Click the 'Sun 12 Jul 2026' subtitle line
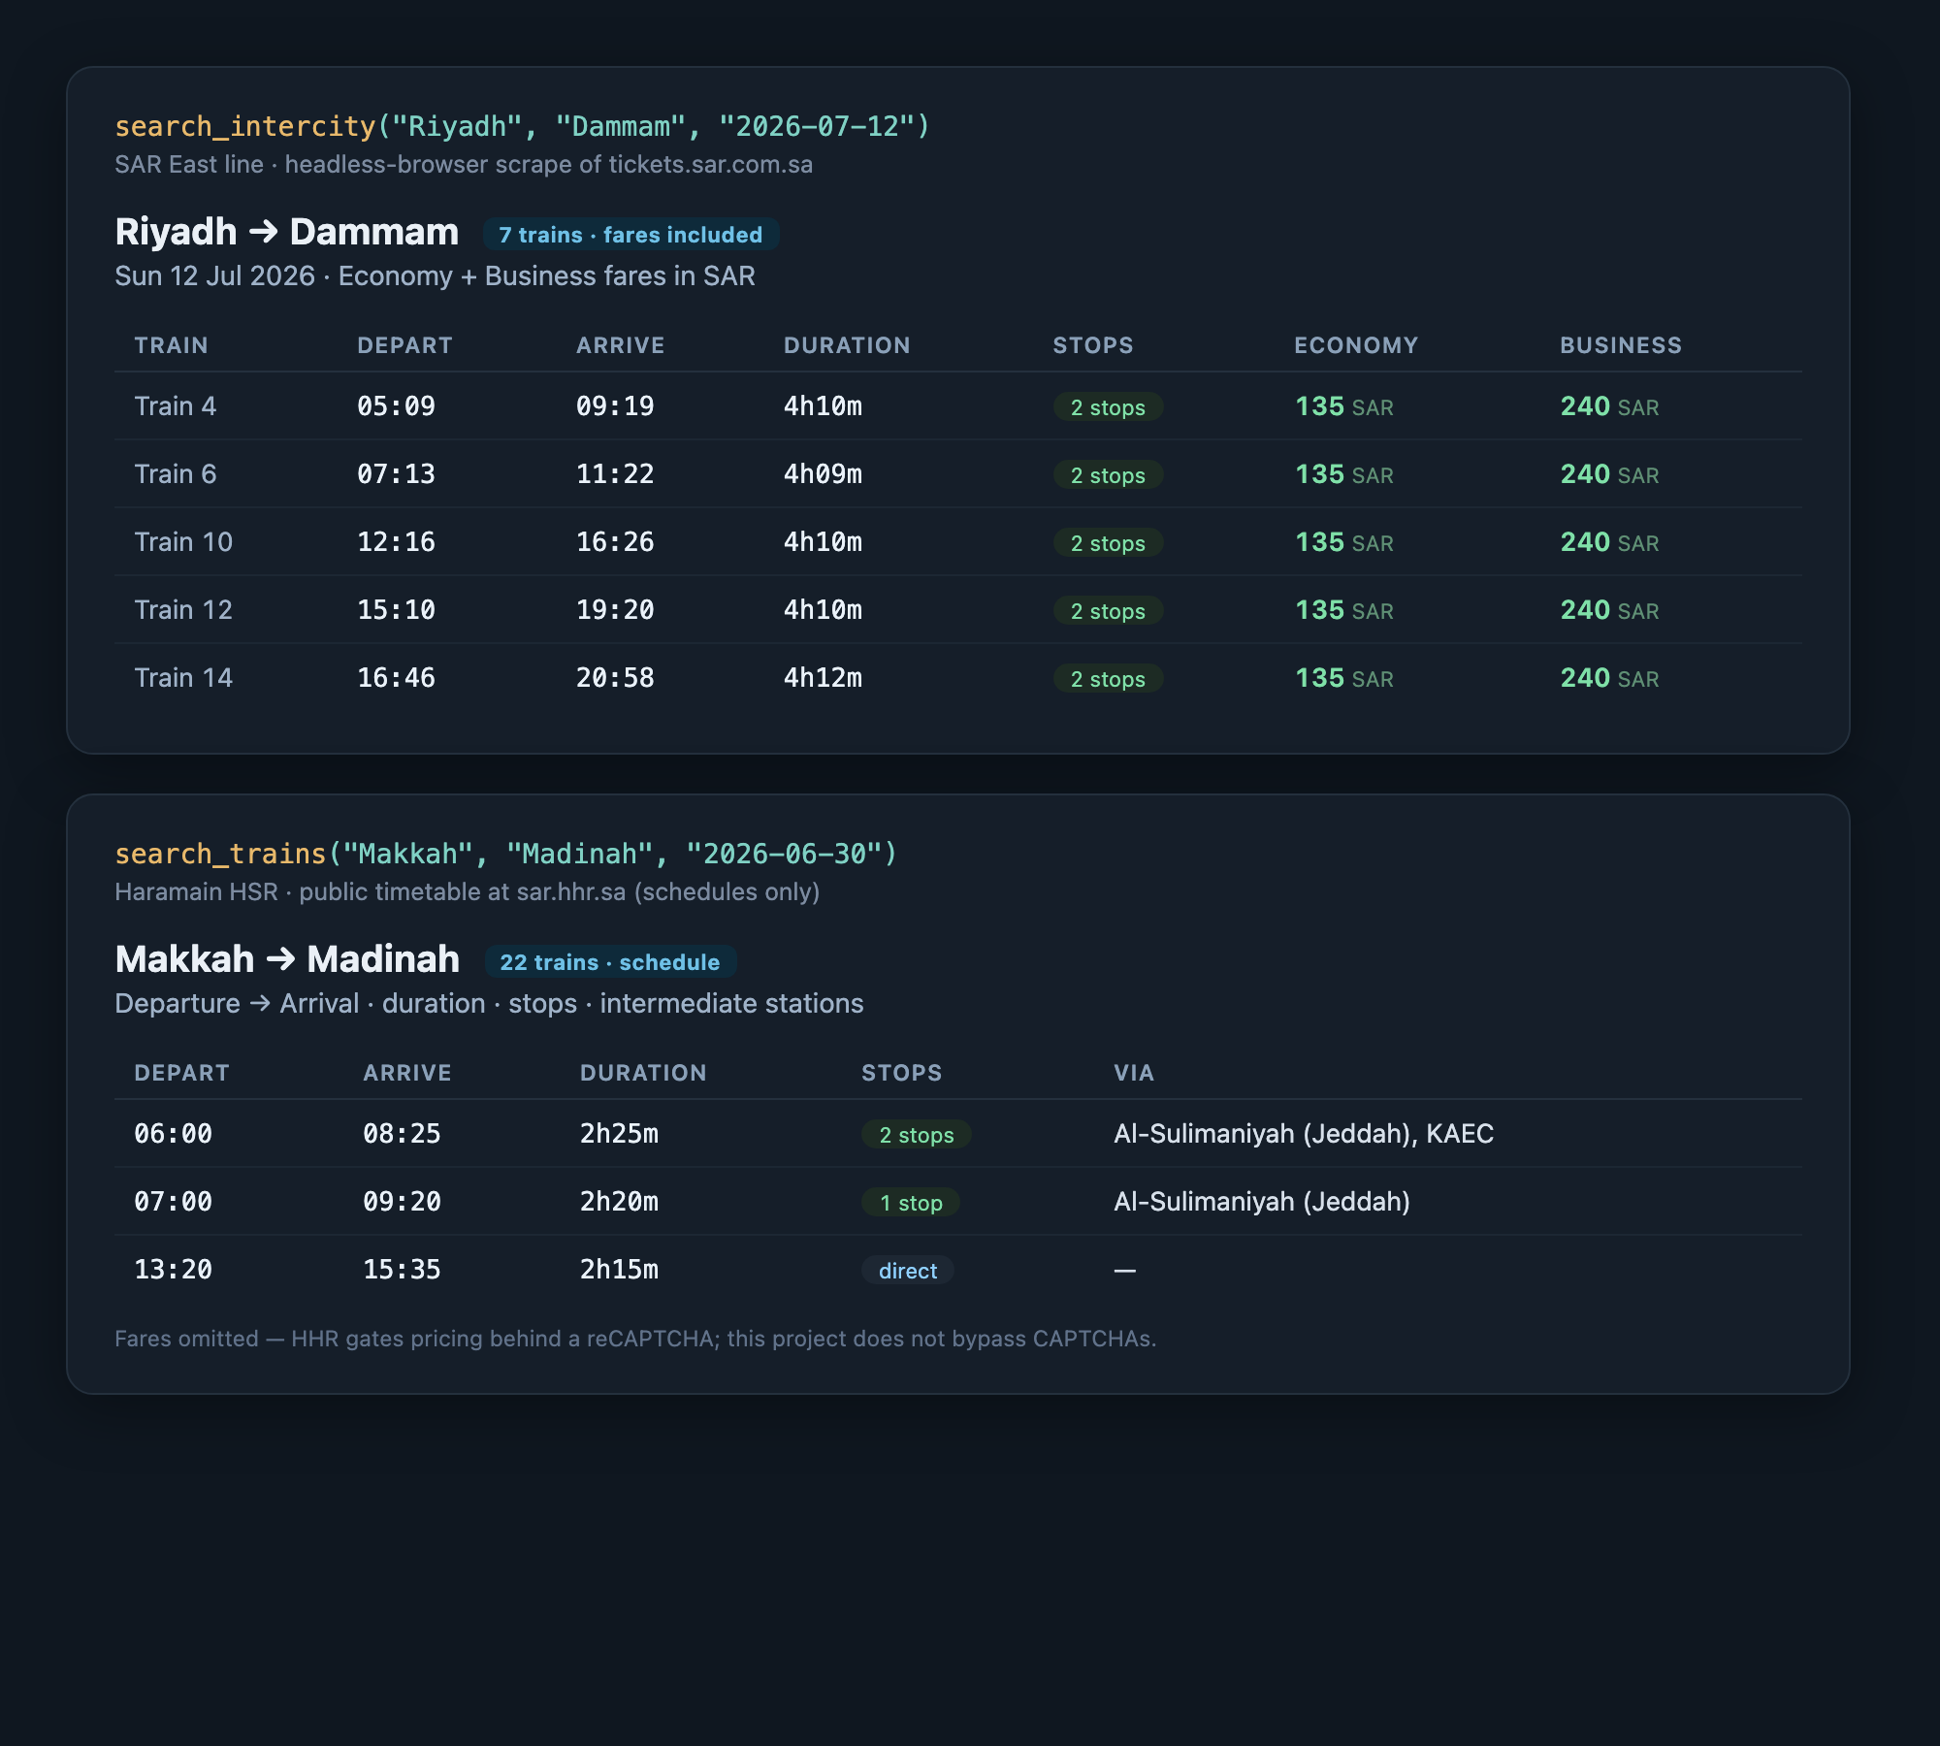Image resolution: width=1940 pixels, height=1746 pixels. (x=435, y=276)
